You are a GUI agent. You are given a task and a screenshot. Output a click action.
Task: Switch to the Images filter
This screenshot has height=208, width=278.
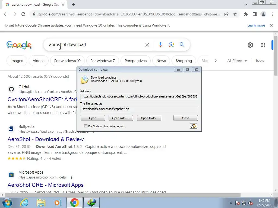coord(17,61)
